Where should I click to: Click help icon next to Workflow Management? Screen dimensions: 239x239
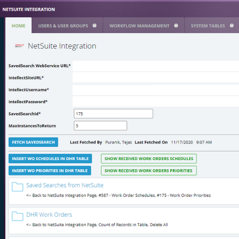(x=176, y=25)
